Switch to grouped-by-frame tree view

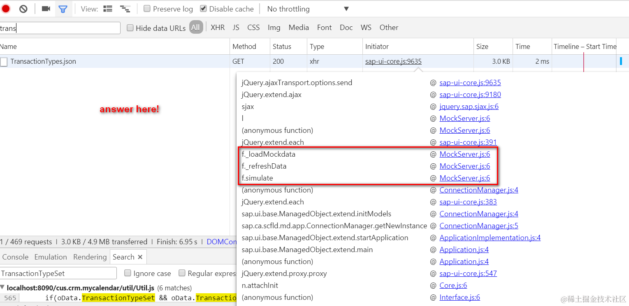tap(125, 9)
